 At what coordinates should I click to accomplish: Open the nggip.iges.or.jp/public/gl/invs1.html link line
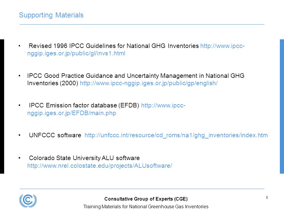click(x=76, y=54)
